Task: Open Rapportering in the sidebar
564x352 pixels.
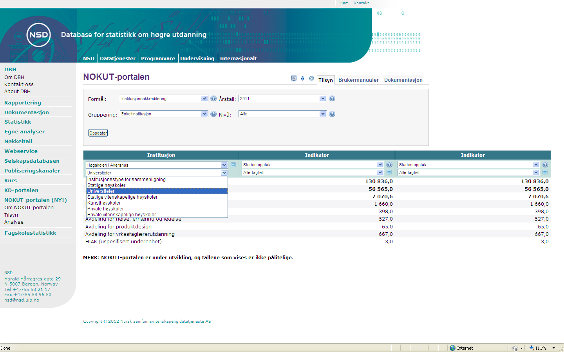Action: [x=23, y=102]
